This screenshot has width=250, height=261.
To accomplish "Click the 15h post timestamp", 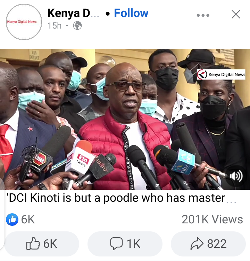I will pos(55,26).
